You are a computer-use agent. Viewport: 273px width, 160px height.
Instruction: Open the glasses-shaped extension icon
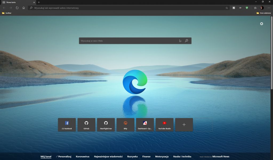pyautogui.click(x=240, y=8)
